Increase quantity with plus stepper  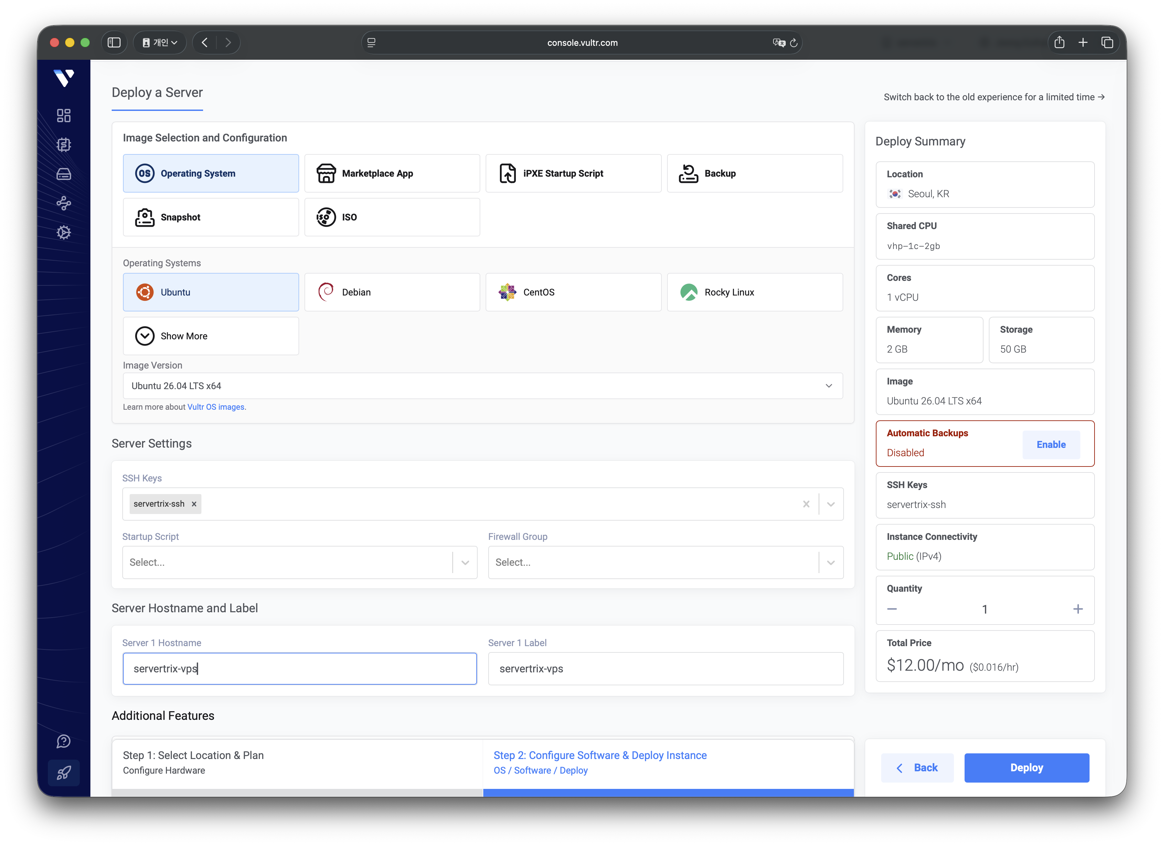(x=1078, y=609)
